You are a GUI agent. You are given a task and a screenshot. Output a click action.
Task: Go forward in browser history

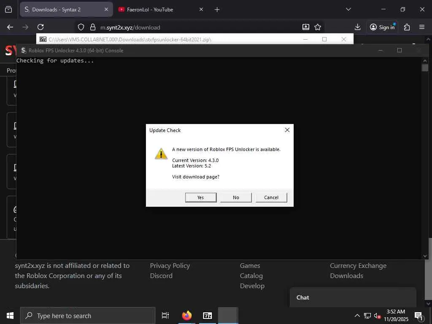[25, 27]
